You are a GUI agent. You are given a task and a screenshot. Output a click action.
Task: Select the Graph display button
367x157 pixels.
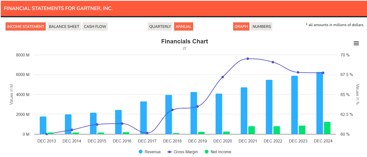point(241,27)
